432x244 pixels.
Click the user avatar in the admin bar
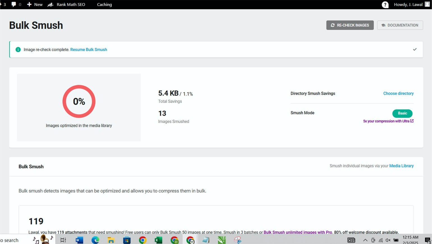pos(427,4)
